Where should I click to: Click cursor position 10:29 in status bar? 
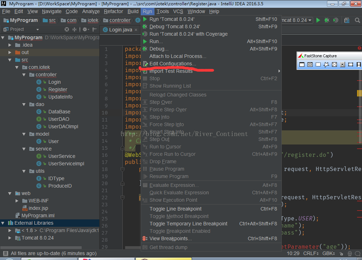[x=293, y=253]
